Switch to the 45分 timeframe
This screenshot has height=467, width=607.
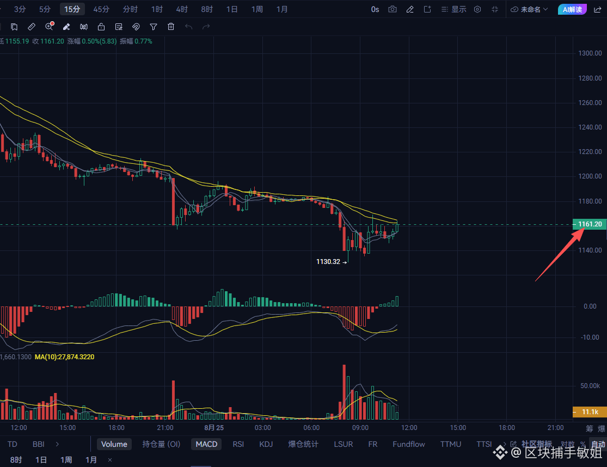pyautogui.click(x=101, y=9)
